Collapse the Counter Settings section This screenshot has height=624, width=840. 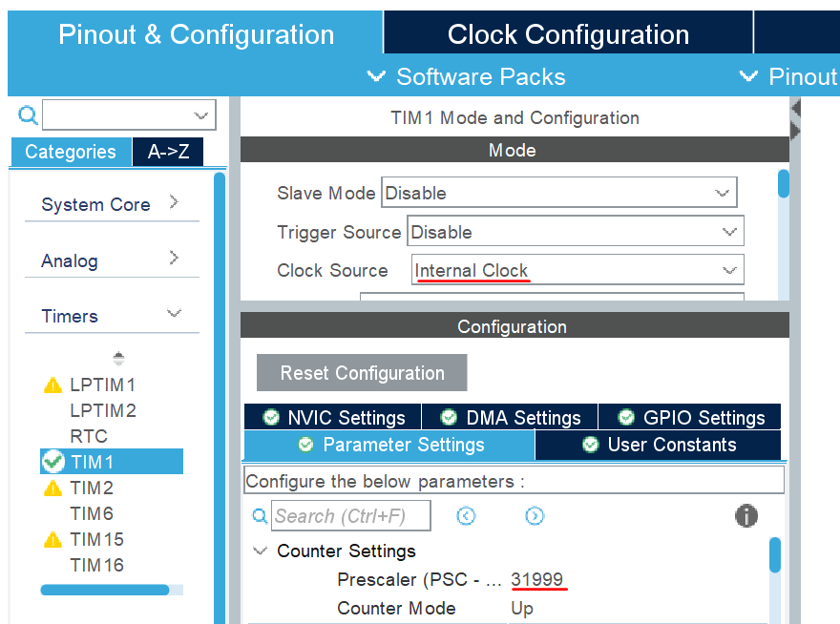coord(260,551)
